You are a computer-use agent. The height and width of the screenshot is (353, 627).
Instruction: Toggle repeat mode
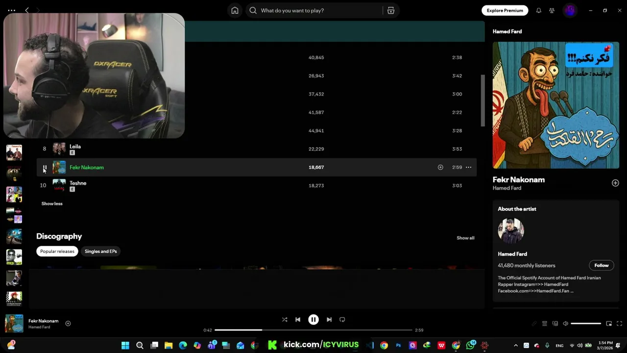pyautogui.click(x=342, y=320)
